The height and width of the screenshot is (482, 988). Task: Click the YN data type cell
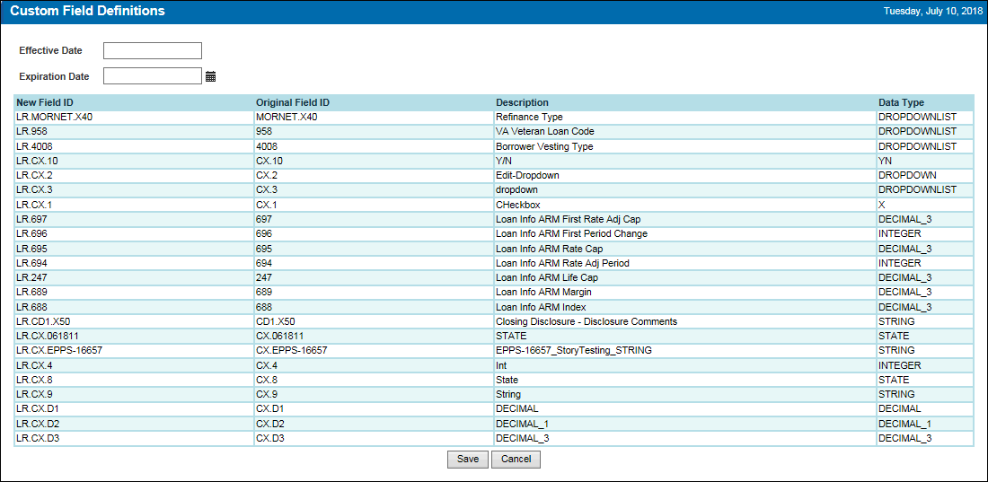pos(925,161)
